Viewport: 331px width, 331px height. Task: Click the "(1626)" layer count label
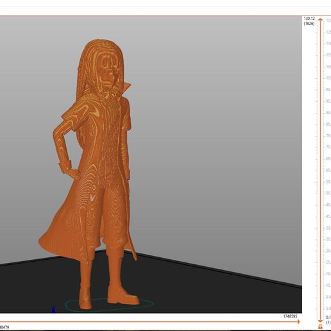pos(309,23)
